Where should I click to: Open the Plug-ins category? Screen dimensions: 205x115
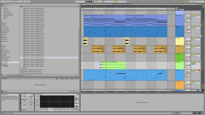pyautogui.click(x=5, y=34)
